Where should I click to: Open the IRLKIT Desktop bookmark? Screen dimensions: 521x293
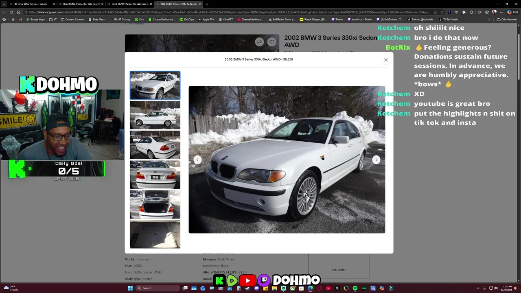pos(120,20)
